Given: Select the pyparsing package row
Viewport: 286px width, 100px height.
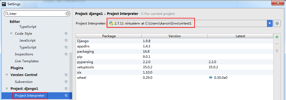Looking at the screenshot, I should click(174, 62).
